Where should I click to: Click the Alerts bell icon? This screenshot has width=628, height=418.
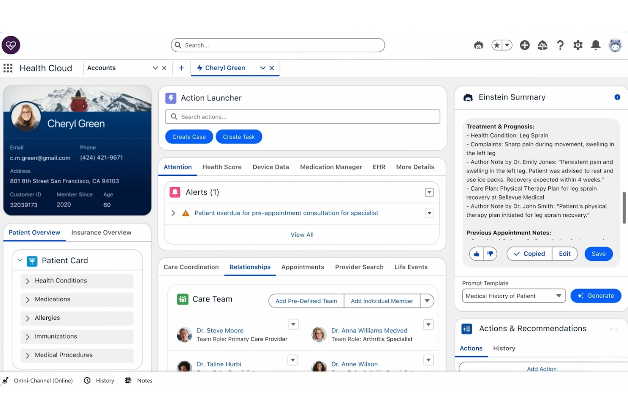(x=175, y=192)
